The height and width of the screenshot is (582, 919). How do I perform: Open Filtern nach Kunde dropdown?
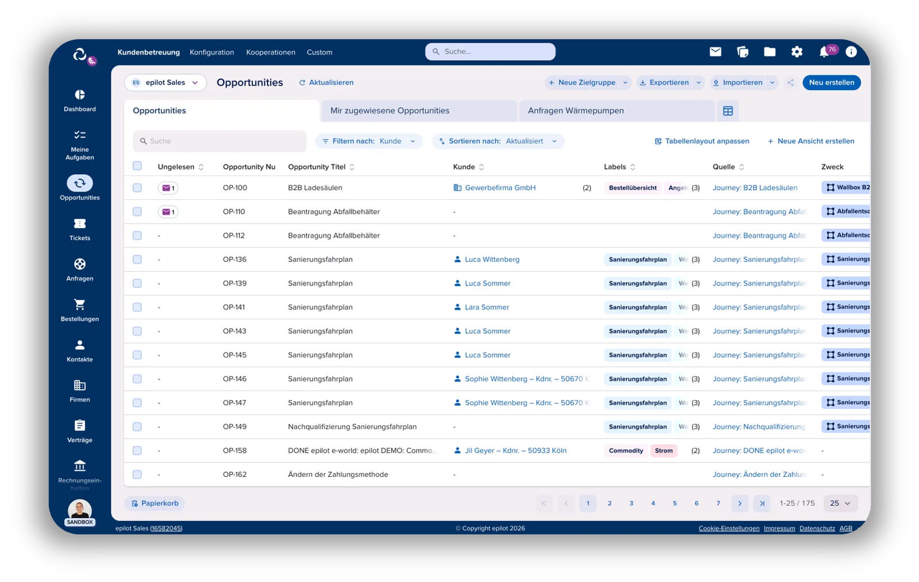pos(369,141)
